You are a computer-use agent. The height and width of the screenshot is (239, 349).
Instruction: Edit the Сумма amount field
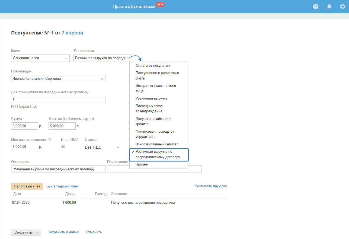25,126
